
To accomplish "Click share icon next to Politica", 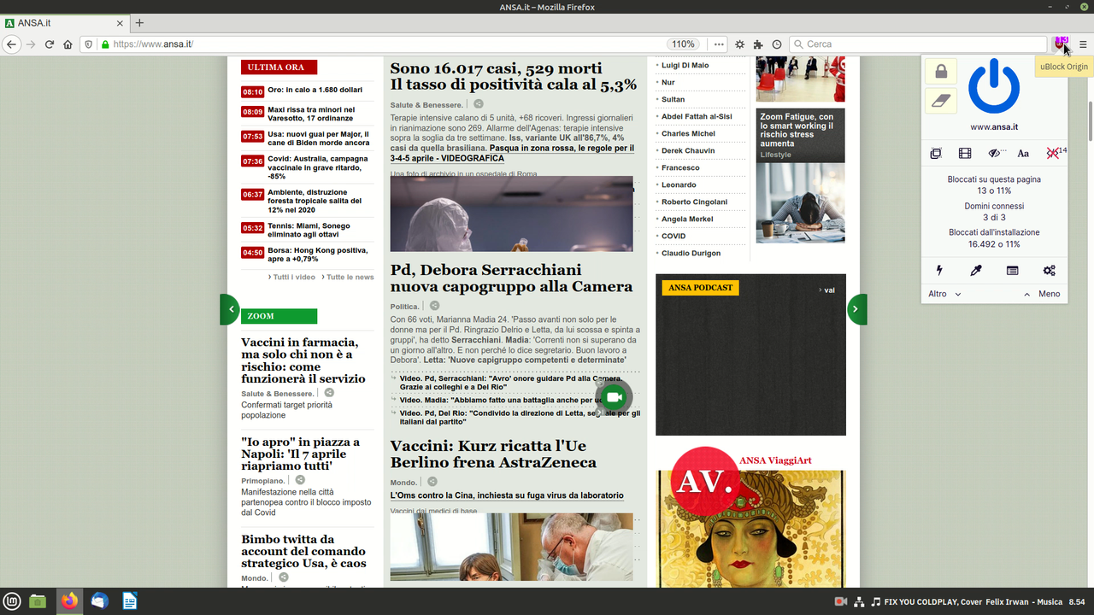I will (434, 306).
